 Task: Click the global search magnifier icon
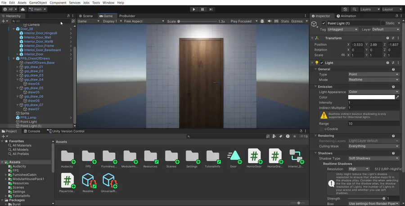point(355,9)
